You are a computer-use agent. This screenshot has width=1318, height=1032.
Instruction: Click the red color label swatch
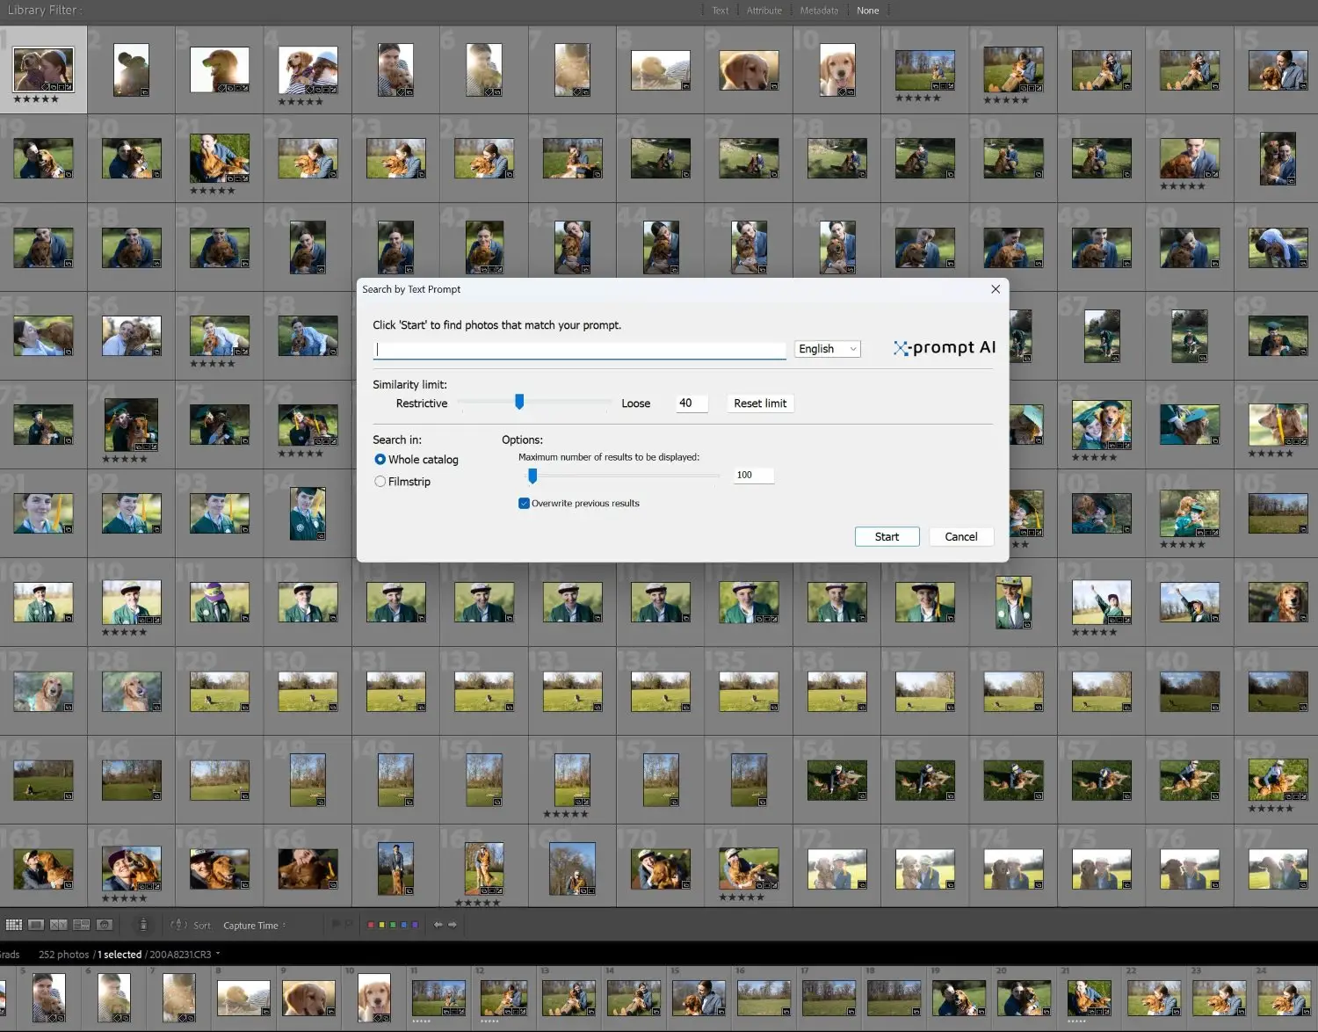click(371, 925)
